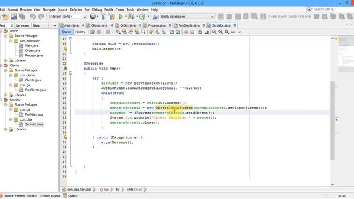
Task: Open Profile Project dropdown arrow
Action: click(148, 17)
